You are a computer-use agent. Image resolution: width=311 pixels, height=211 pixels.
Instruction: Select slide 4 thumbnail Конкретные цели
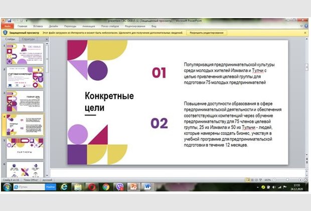click(25, 125)
